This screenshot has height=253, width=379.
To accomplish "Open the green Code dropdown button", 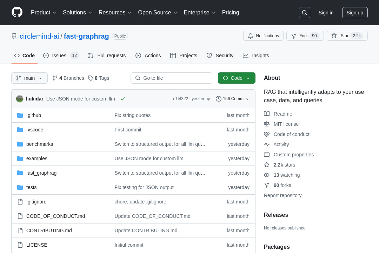I will pos(237,78).
